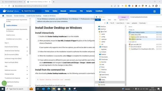Open Chrome downloads icon
This screenshot has width=162, height=91.
pos(150,6)
